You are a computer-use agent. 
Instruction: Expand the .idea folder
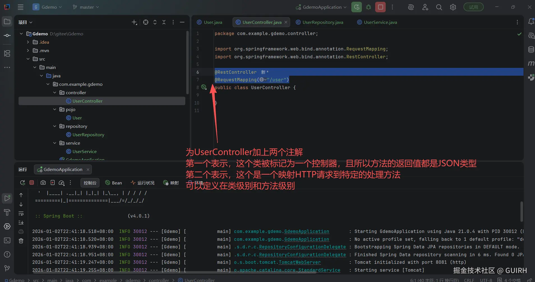coord(28,42)
